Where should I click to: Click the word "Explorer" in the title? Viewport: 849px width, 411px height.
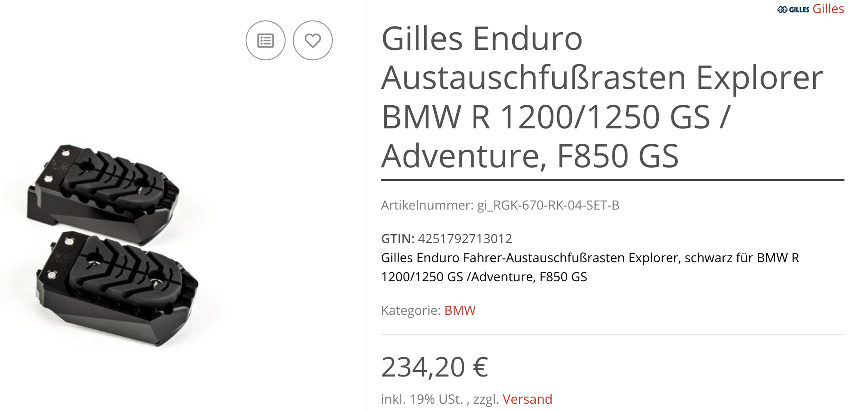click(x=759, y=78)
